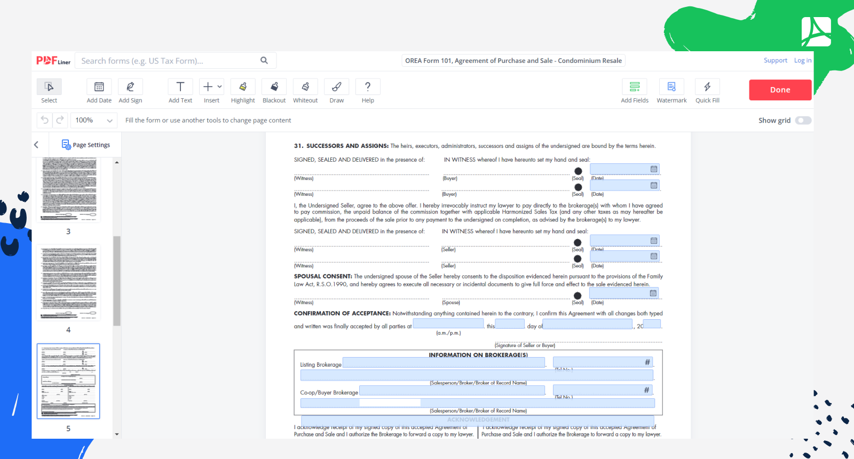Click the OREA Form 101 document title

pyautogui.click(x=513, y=60)
